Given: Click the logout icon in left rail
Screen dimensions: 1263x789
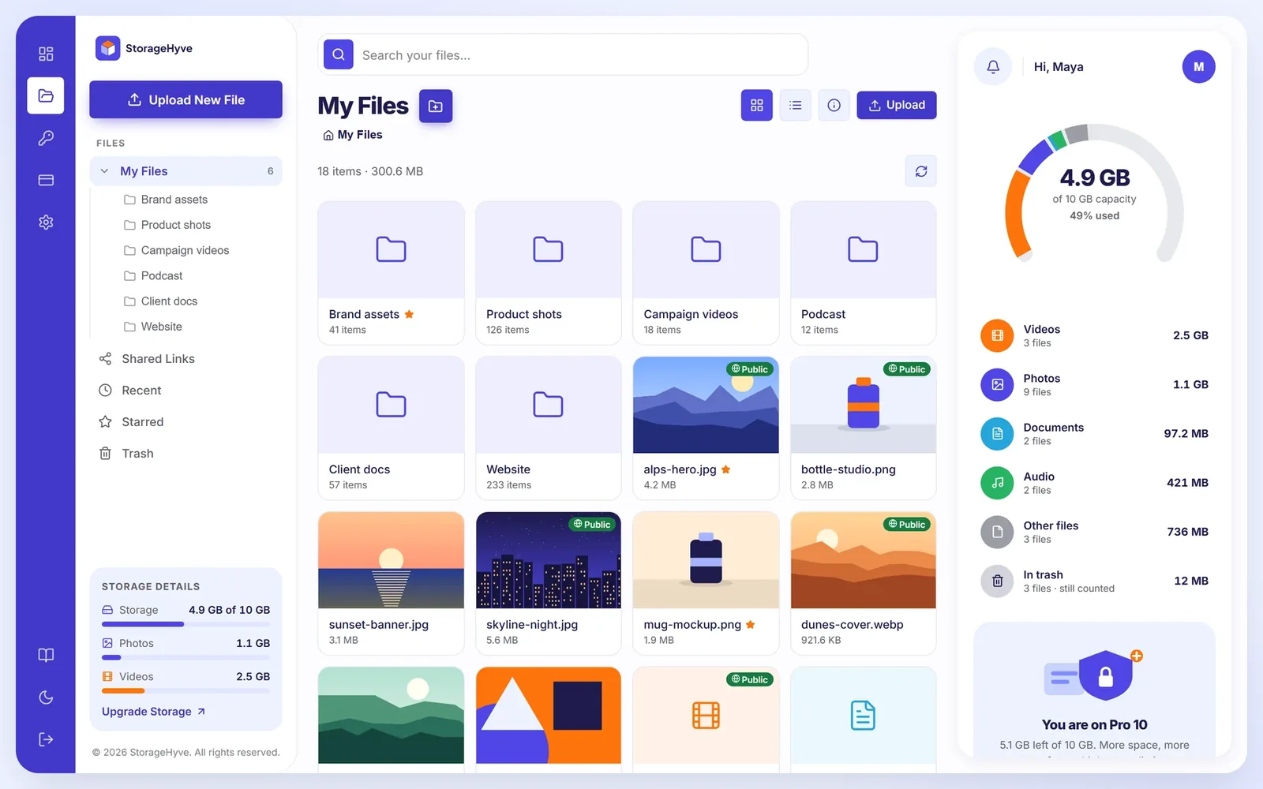Looking at the screenshot, I should tap(46, 739).
